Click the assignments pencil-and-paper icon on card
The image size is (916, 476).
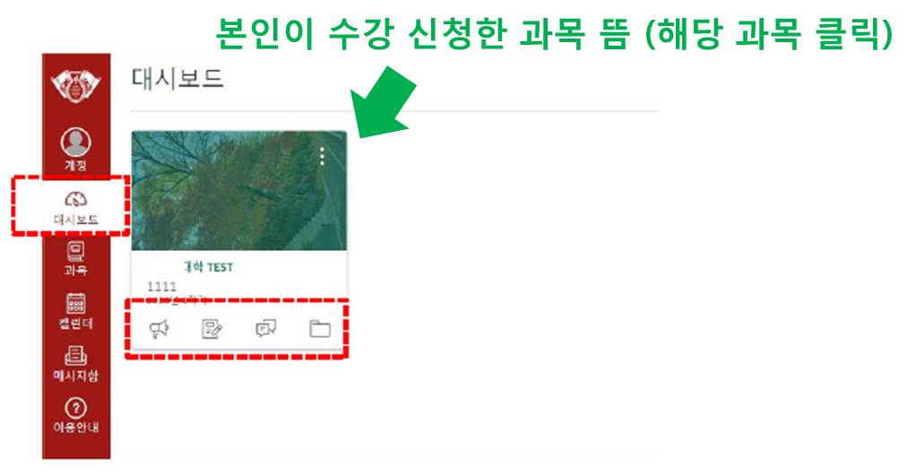click(212, 329)
